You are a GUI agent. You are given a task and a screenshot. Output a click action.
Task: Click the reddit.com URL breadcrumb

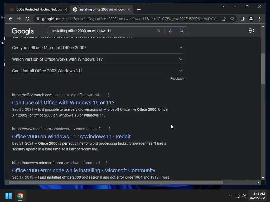[57, 129]
